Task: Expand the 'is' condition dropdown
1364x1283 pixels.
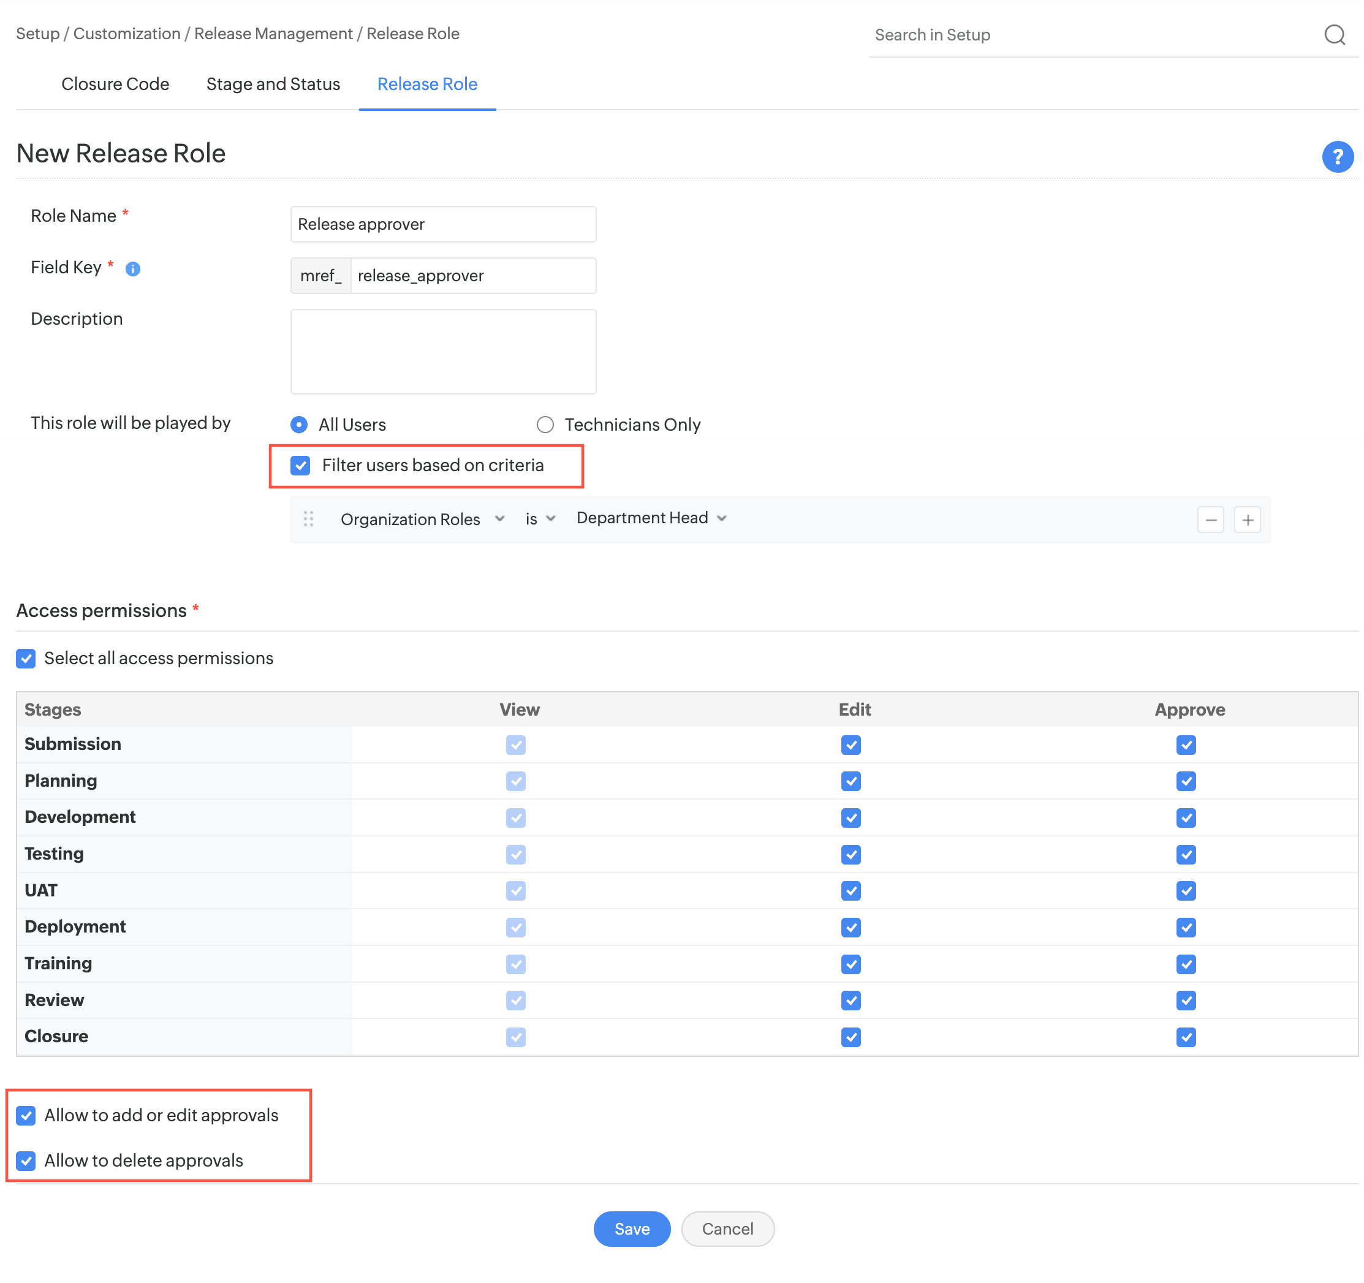Action: click(x=540, y=520)
